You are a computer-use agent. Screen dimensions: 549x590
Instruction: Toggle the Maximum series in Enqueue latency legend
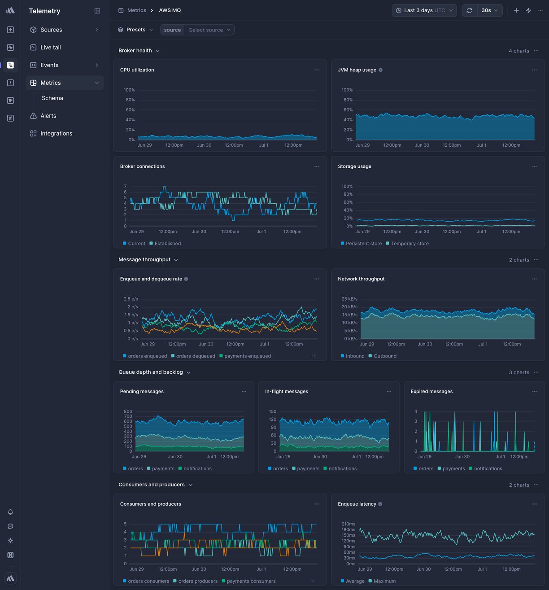point(382,581)
